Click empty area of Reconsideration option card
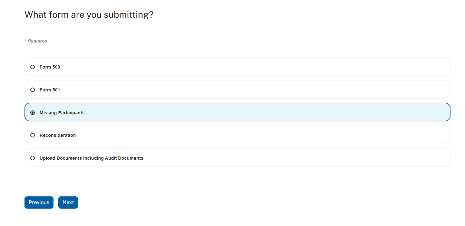 (258, 135)
